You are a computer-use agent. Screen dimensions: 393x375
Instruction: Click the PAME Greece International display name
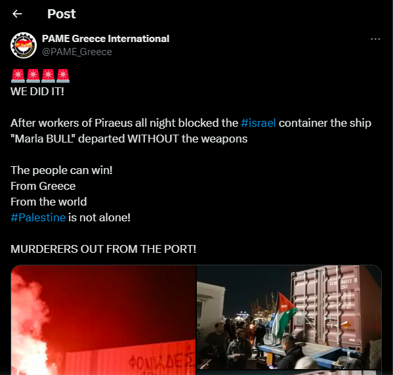click(106, 39)
